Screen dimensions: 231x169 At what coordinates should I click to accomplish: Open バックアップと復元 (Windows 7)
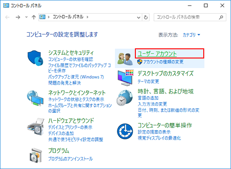coord(76,77)
